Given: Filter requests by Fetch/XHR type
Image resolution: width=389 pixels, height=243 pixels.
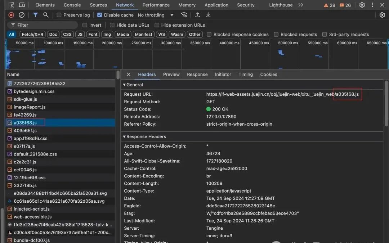Looking at the screenshot, I should pyautogui.click(x=32, y=35).
